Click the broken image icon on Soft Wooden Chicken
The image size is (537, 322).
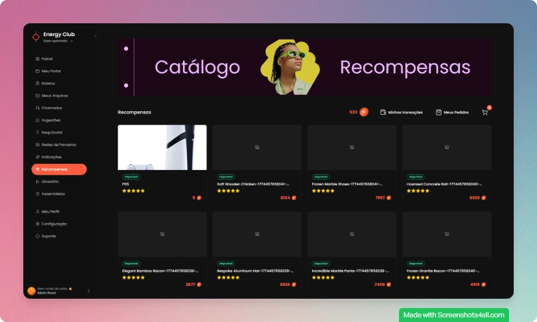[x=257, y=147]
